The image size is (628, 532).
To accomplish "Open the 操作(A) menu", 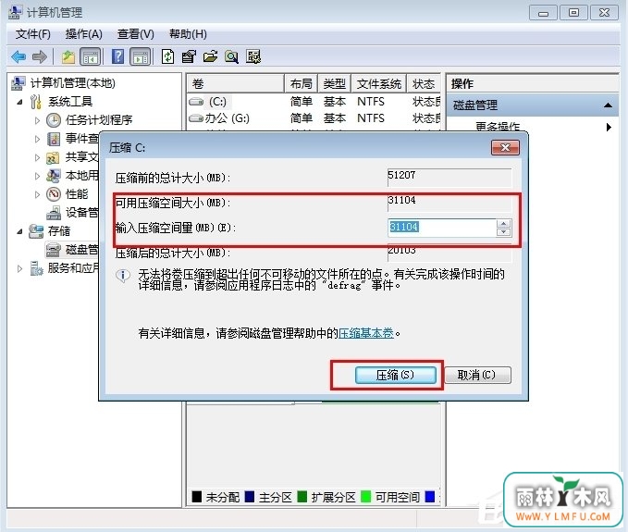I will point(84,34).
